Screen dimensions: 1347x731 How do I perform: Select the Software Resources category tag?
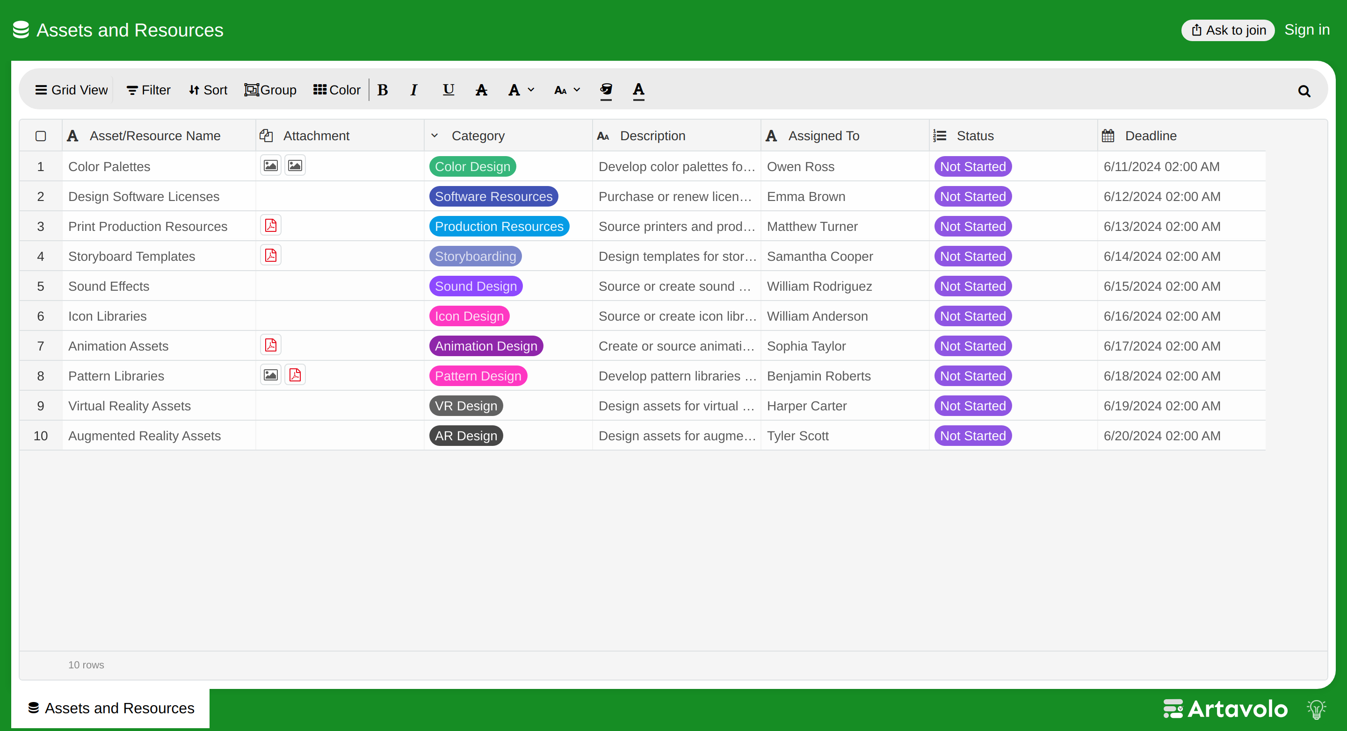pos(493,196)
